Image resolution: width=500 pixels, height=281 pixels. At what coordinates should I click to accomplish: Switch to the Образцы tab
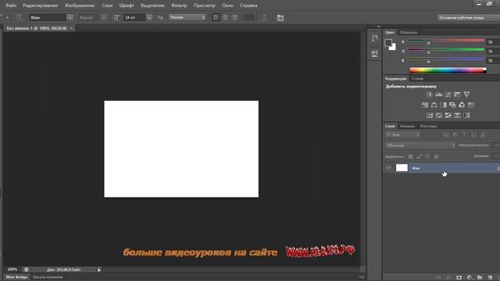click(x=409, y=33)
